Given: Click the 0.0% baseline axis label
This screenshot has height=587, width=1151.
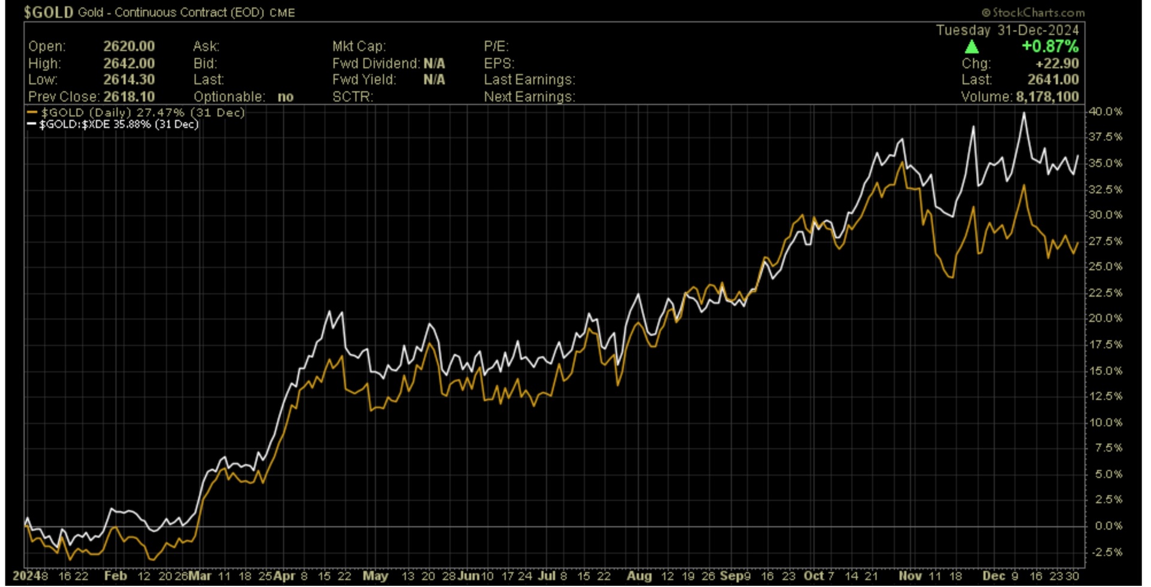Looking at the screenshot, I should [1107, 526].
